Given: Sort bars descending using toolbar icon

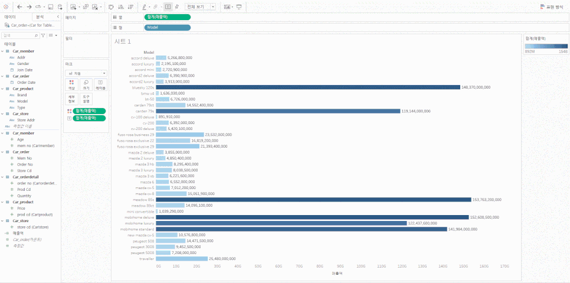Looking at the screenshot, I should [x=131, y=7].
